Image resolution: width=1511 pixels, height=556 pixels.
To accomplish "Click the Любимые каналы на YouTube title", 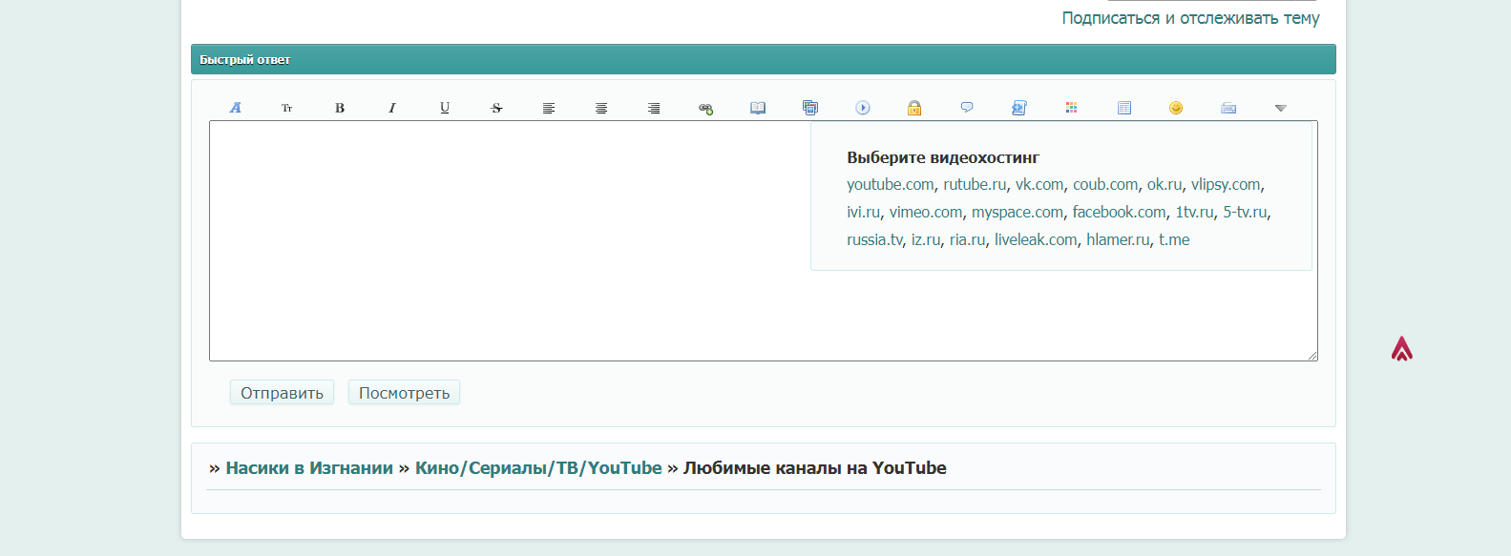I will 815,468.
